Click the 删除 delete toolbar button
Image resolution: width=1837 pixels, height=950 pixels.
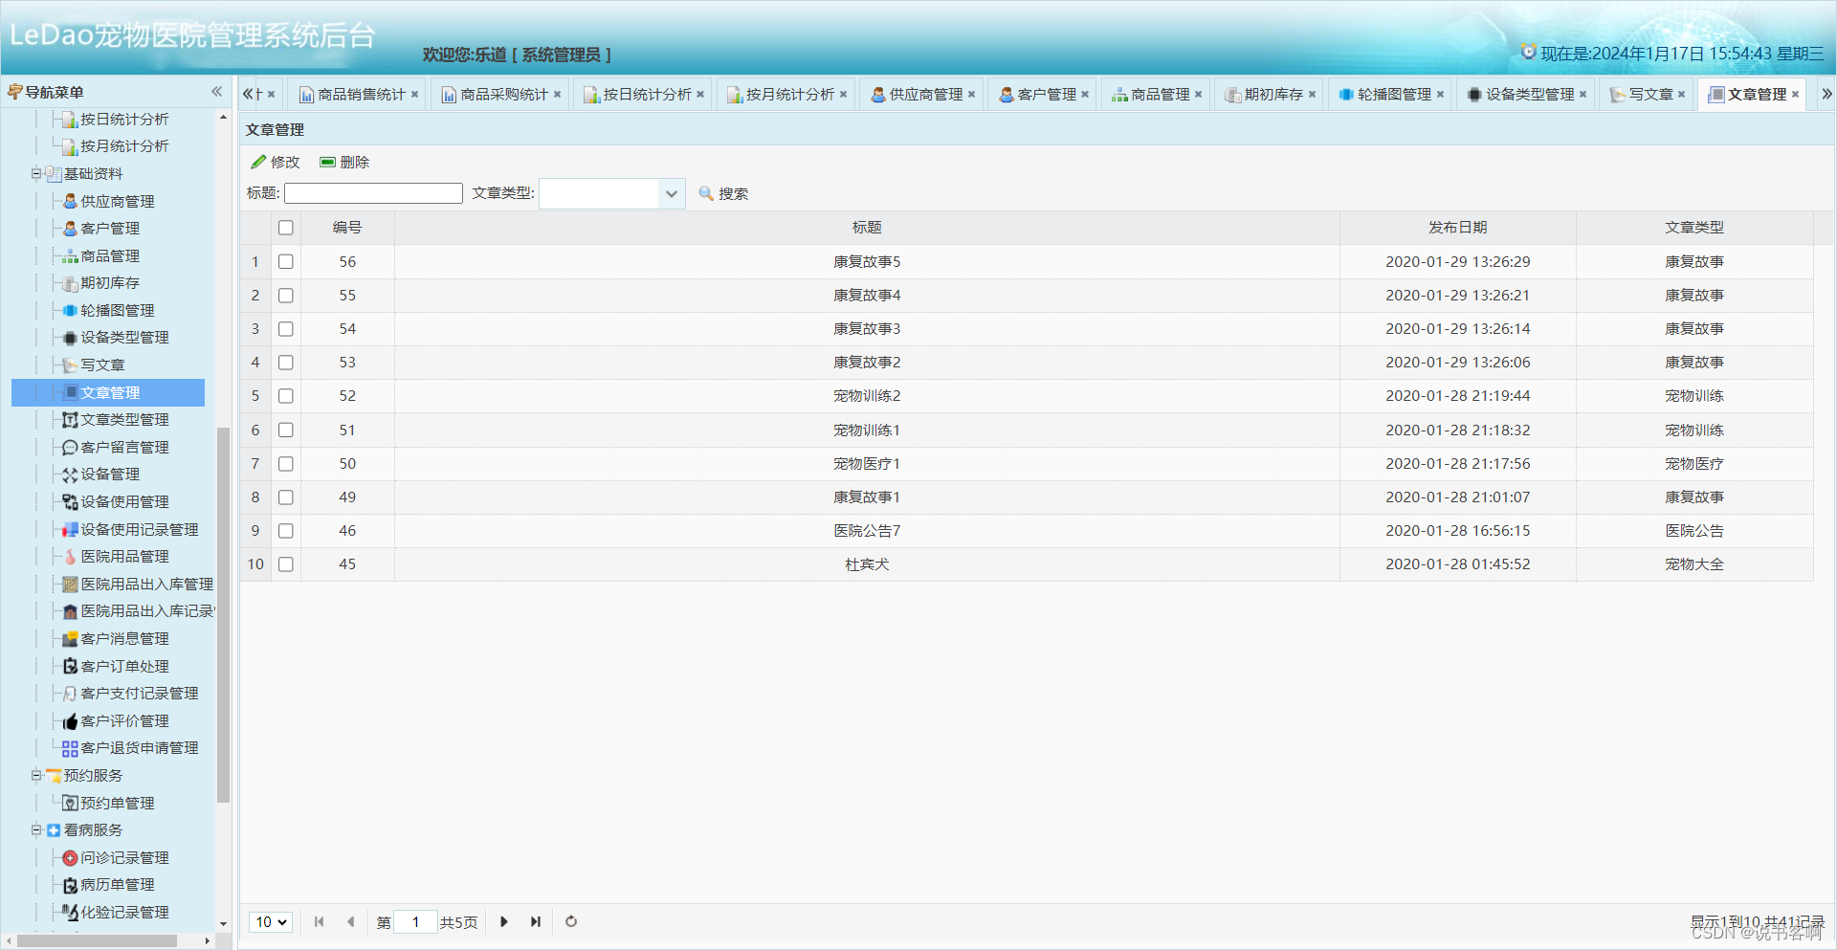(344, 163)
